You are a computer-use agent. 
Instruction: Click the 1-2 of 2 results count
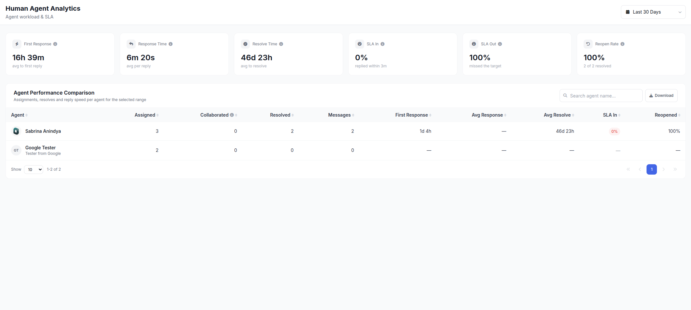54,169
